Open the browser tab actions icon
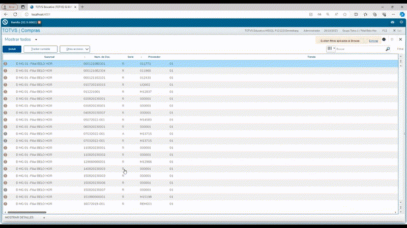This screenshot has height=228, width=407. tap(23, 7)
